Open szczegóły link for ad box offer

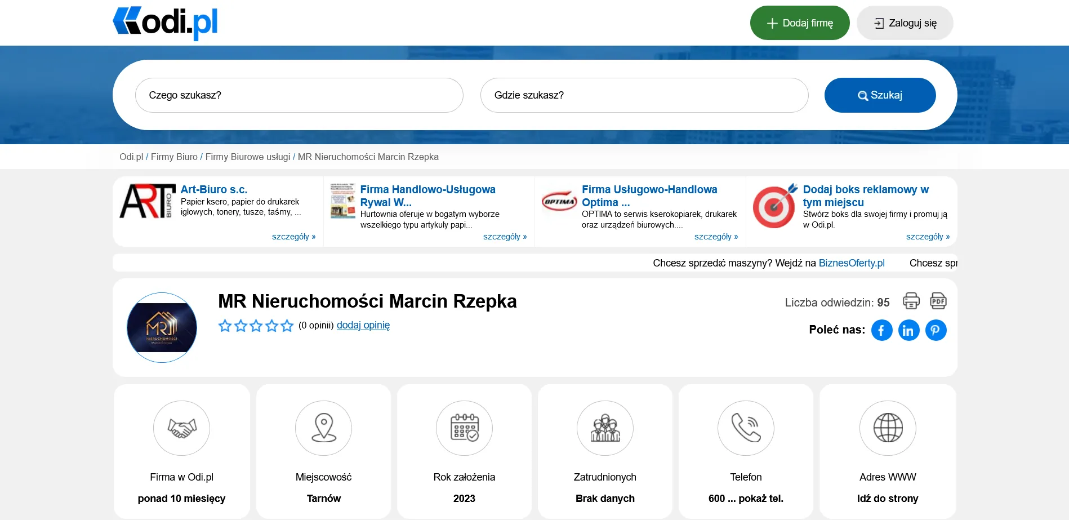pos(928,237)
